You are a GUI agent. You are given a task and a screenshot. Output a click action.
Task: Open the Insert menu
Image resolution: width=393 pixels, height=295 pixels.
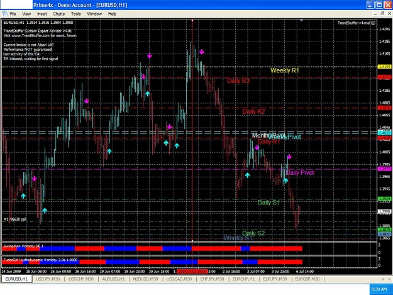click(42, 14)
